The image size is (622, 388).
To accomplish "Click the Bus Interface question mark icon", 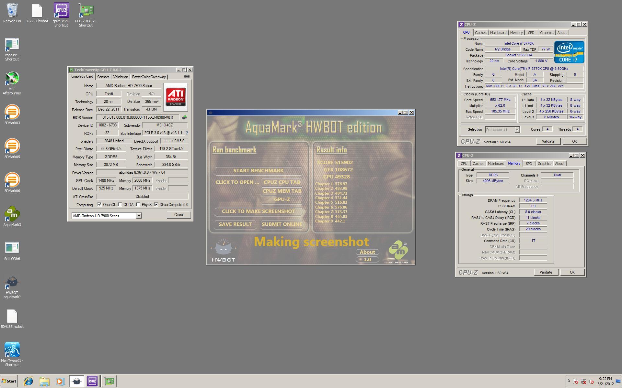I will 187,133.
